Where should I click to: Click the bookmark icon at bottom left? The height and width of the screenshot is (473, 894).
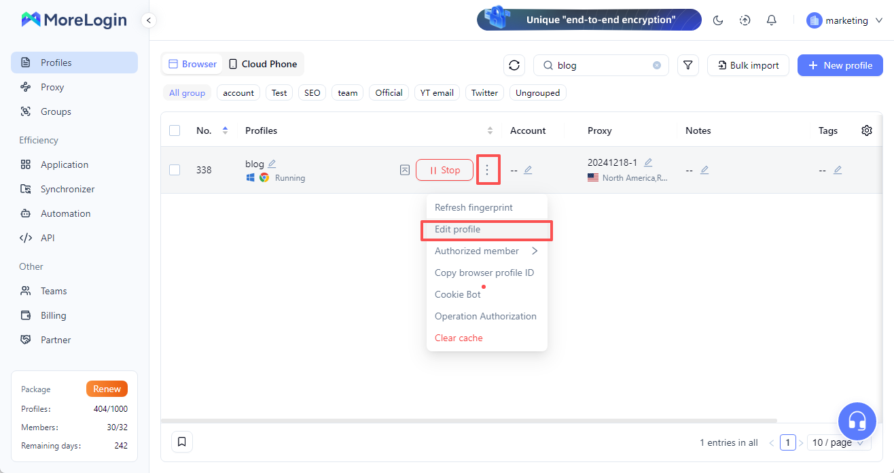pos(182,442)
